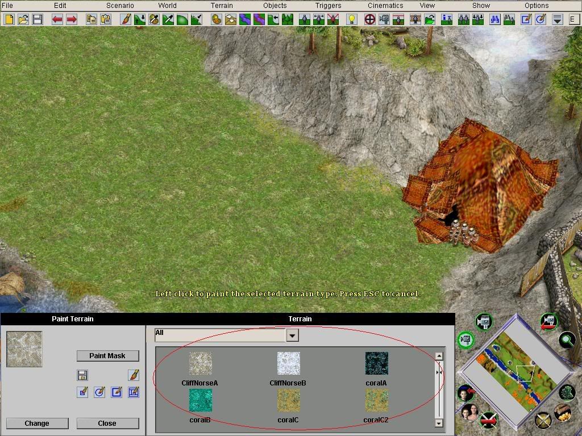Select the Paint Terrain brush tool
Screen dimensions: 582x436
(126, 19)
